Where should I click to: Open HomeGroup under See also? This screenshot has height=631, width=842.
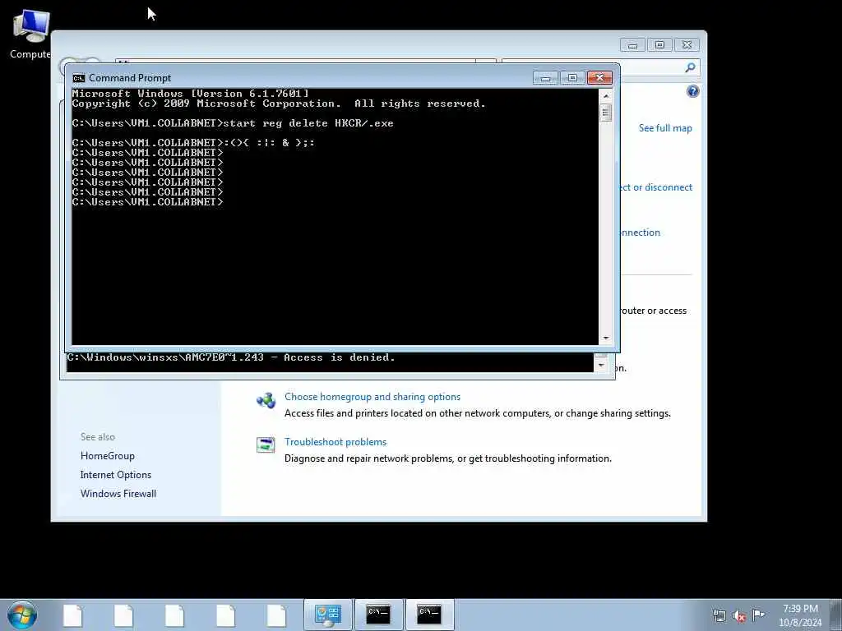108,455
